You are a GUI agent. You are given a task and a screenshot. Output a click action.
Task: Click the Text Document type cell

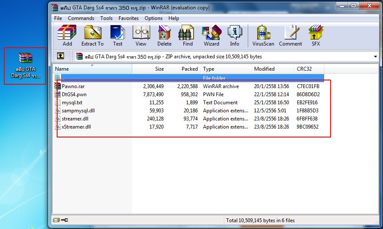(x=220, y=103)
